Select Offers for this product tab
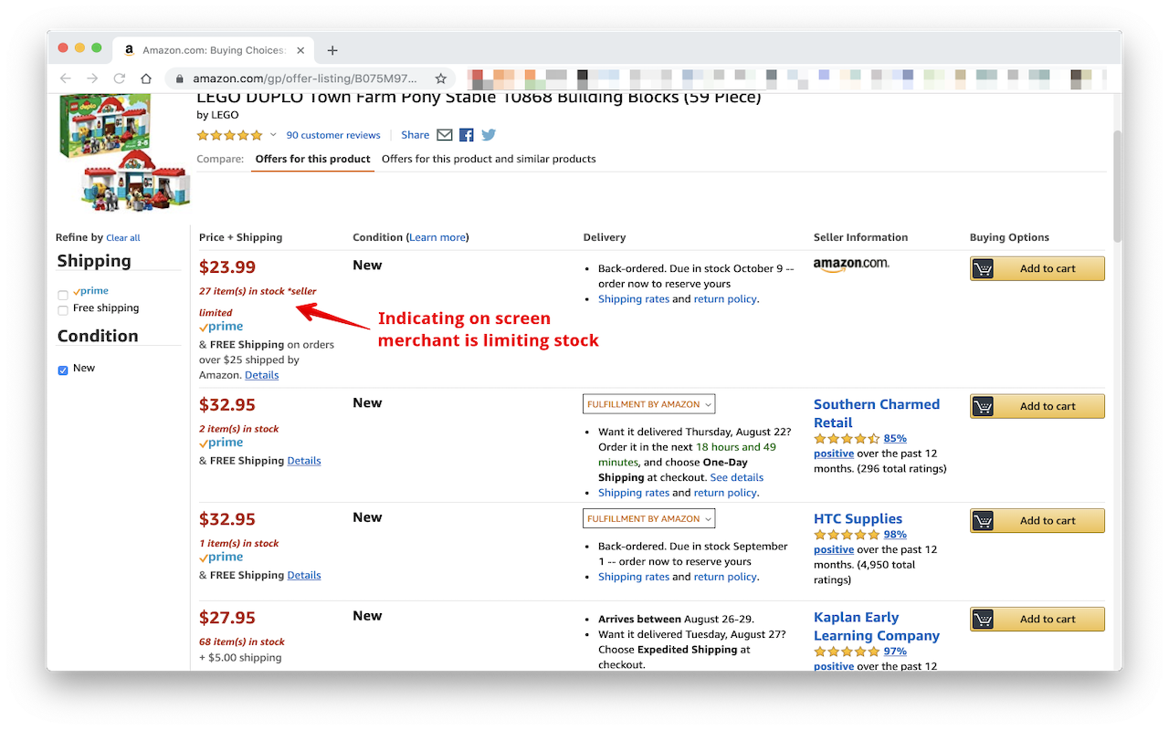Viewport: 1169px width, 730px height. click(x=313, y=159)
